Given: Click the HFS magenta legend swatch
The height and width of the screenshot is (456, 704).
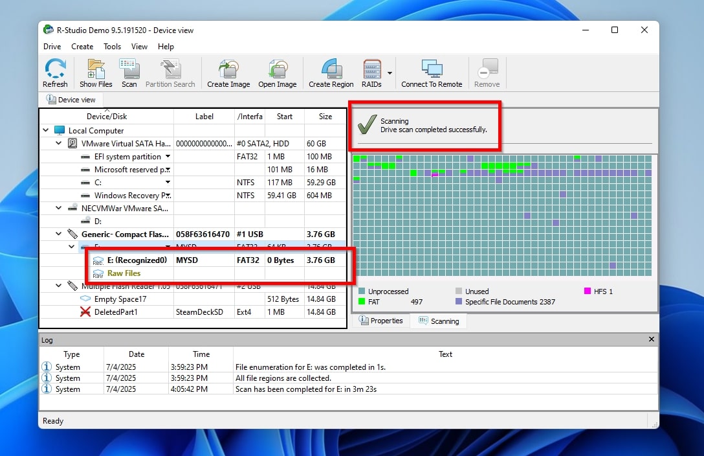Looking at the screenshot, I should (587, 291).
